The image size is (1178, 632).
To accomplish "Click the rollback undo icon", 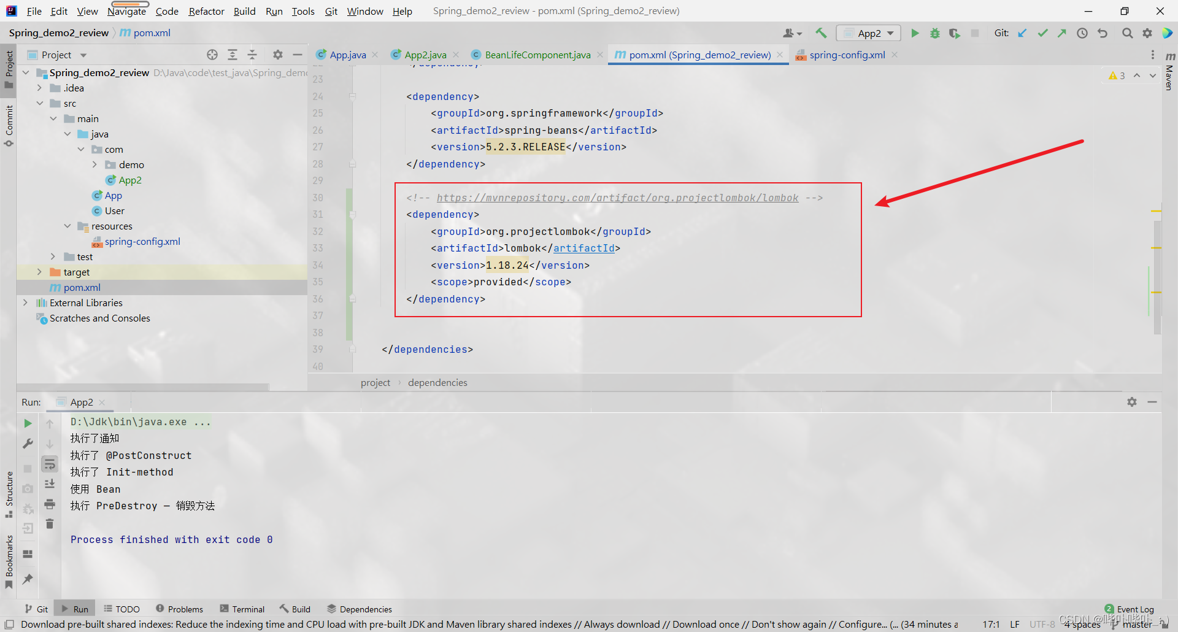I will coord(1103,33).
